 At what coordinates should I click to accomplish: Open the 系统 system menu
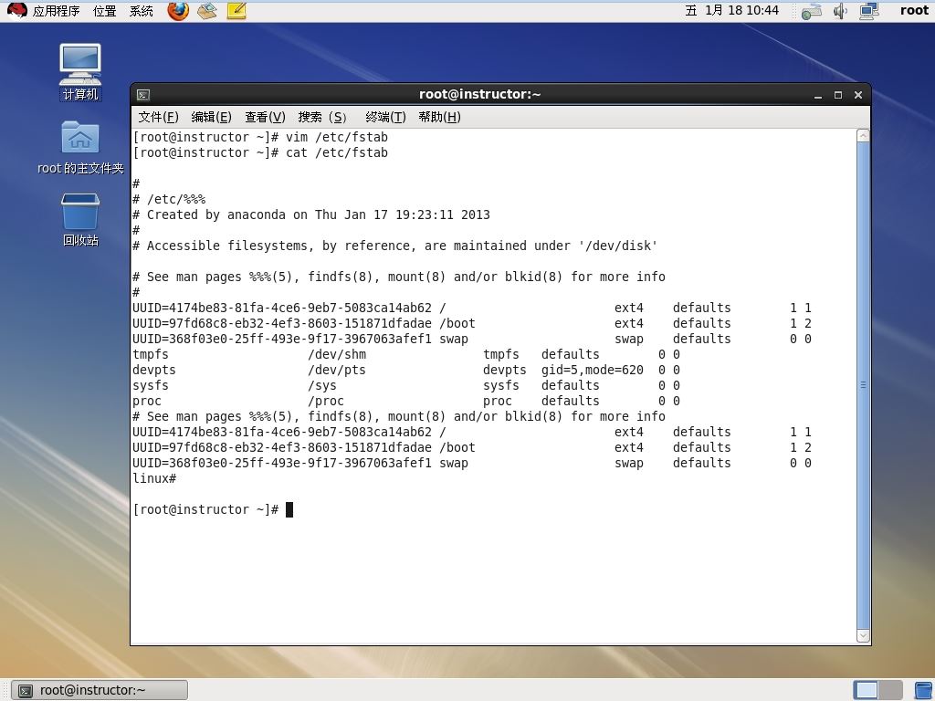[142, 11]
